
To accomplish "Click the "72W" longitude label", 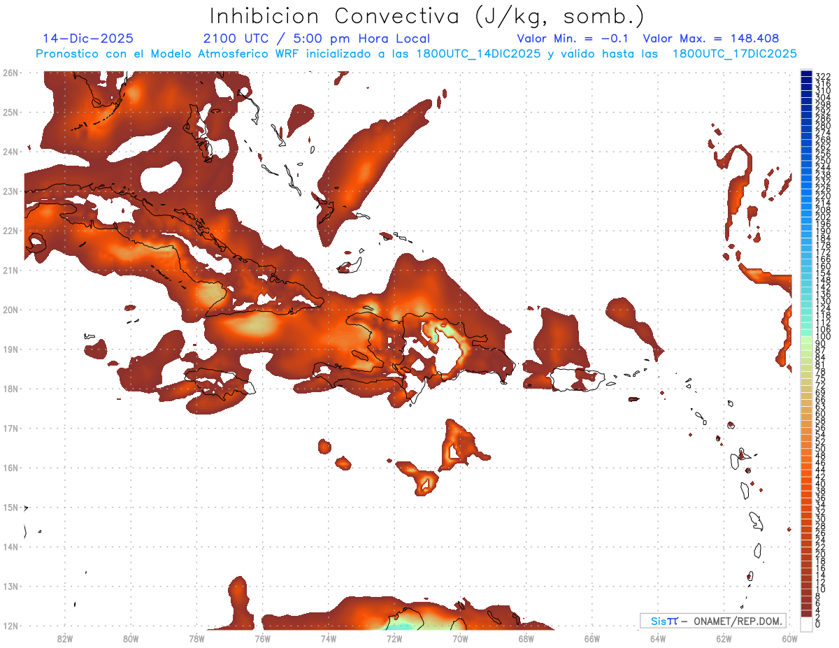I will (x=394, y=639).
